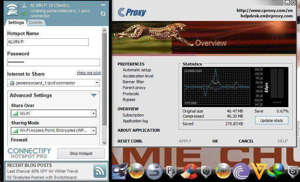Open the Subscription overview page
300x182 pixels.
coord(133,115)
